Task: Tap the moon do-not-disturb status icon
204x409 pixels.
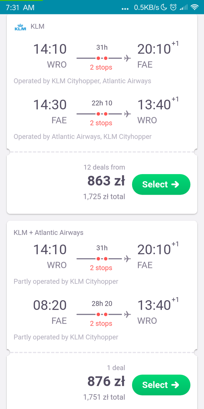Action: (x=164, y=7)
